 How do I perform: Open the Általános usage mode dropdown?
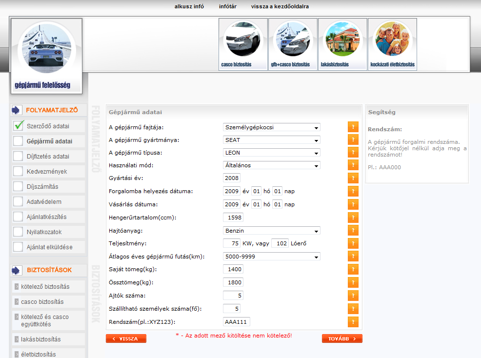click(x=272, y=165)
